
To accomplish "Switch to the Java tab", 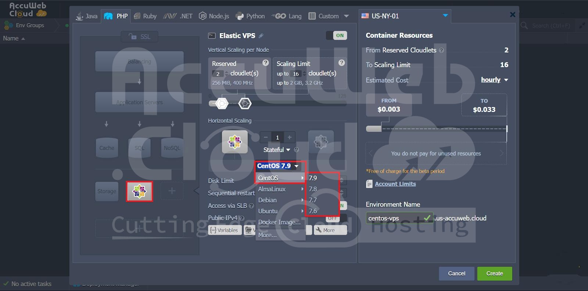I will (x=87, y=16).
